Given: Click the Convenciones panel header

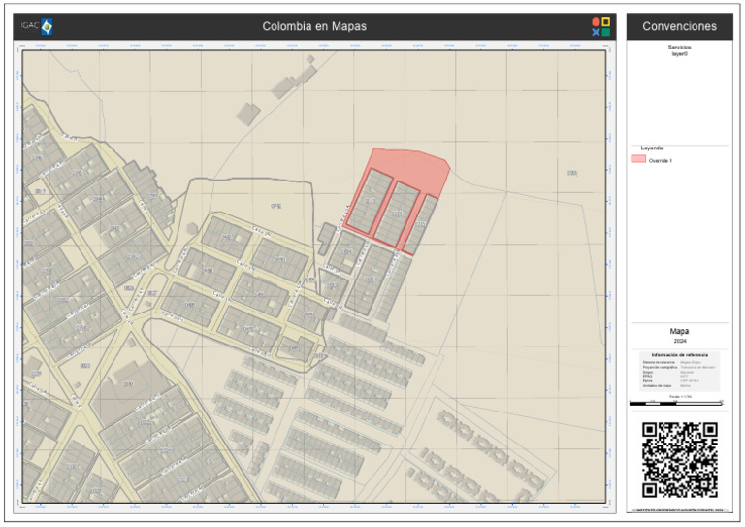Looking at the screenshot, I should pos(679,26).
